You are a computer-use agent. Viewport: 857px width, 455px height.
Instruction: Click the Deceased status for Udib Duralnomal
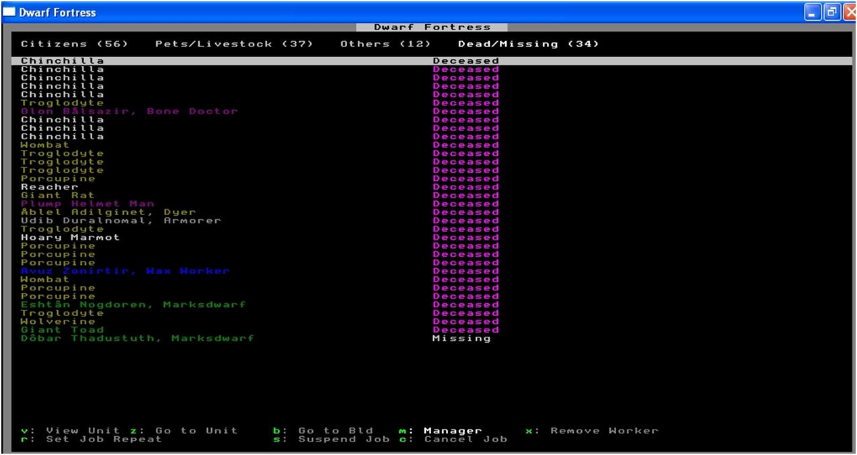point(465,220)
